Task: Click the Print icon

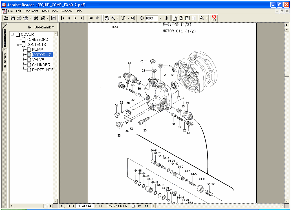Action: [19, 18]
